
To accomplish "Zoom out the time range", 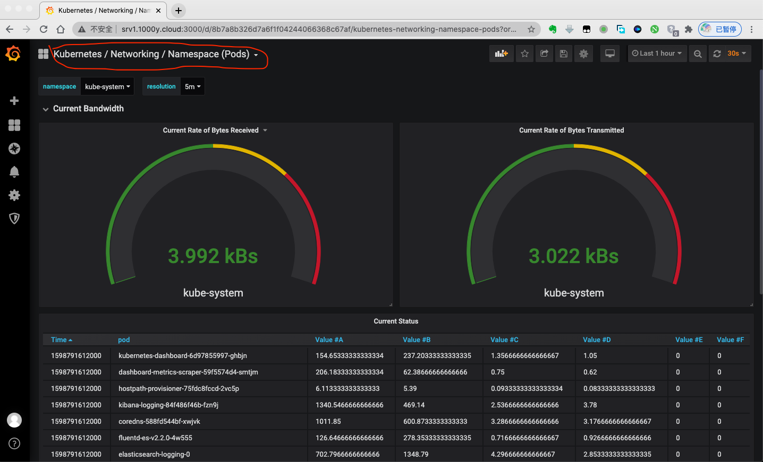I will tap(698, 54).
